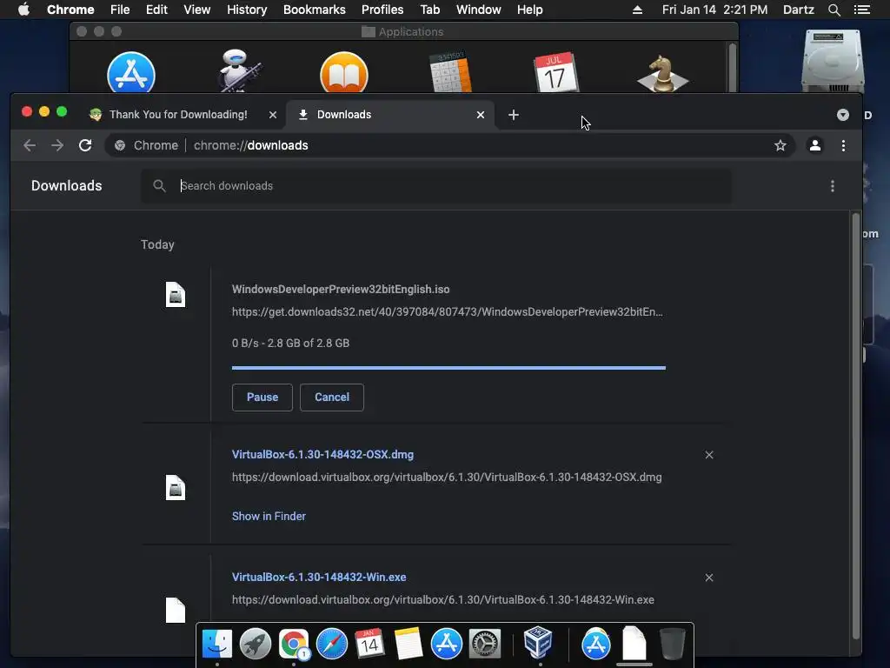Click the file icon of VirtualBox OSX.dmg
890x668 pixels.
pos(176,487)
